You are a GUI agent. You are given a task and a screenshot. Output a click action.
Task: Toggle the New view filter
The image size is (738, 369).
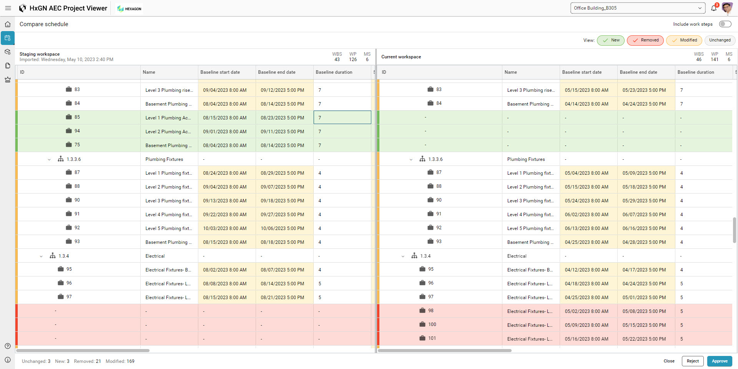610,40
